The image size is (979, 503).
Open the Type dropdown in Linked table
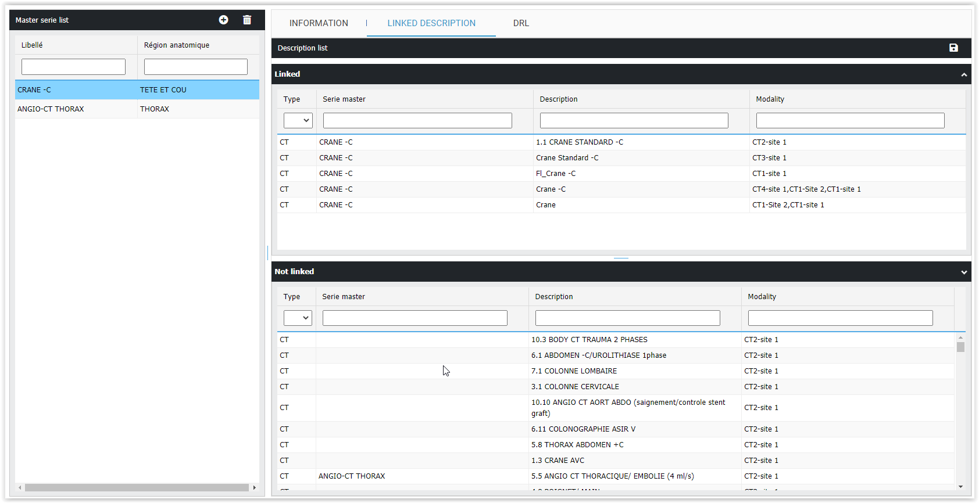click(298, 120)
